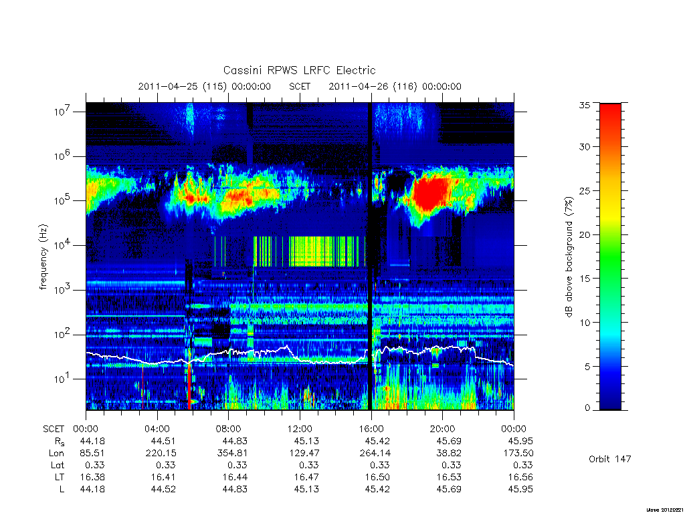Click the 'SCET' row label below the plot
The height and width of the screenshot is (513, 685).
coord(54,429)
